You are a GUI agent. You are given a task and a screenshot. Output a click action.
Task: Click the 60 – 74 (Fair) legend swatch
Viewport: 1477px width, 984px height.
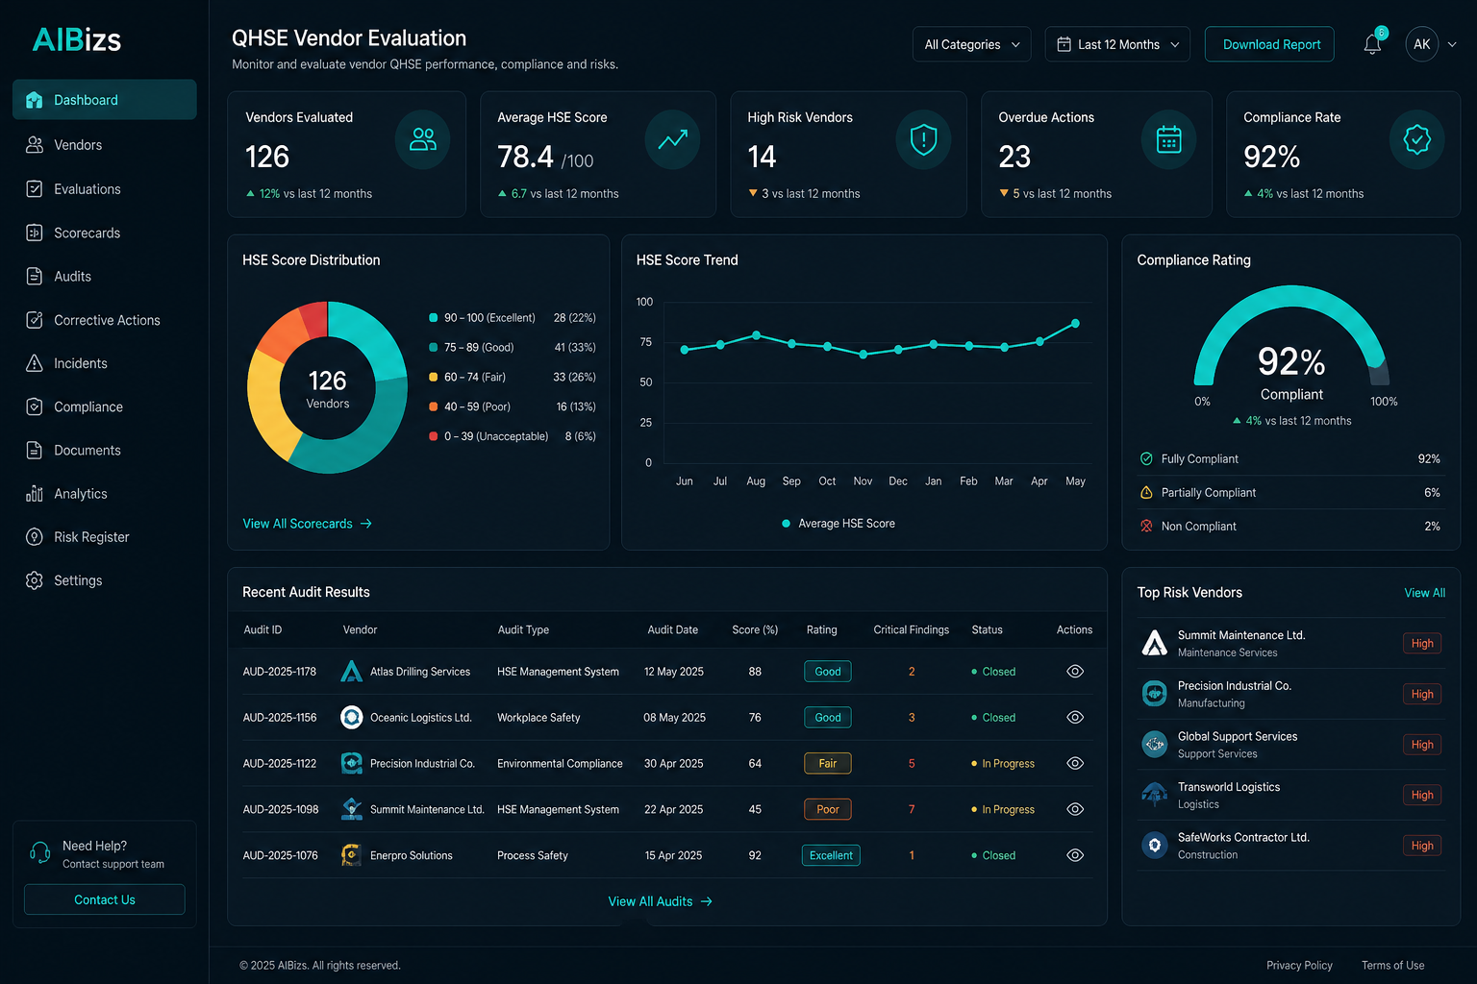(x=434, y=377)
